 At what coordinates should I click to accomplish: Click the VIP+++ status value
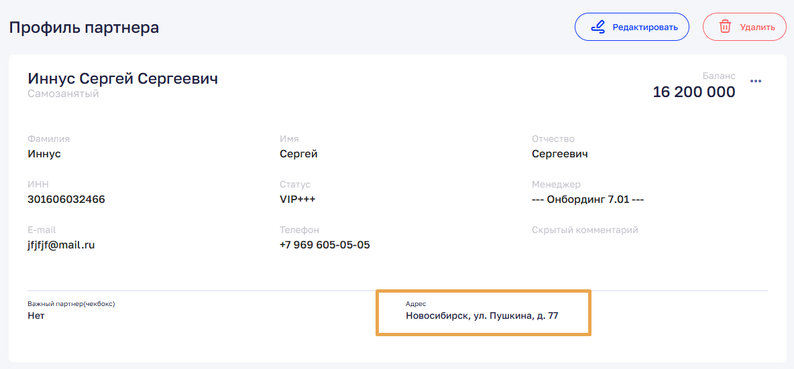(297, 200)
